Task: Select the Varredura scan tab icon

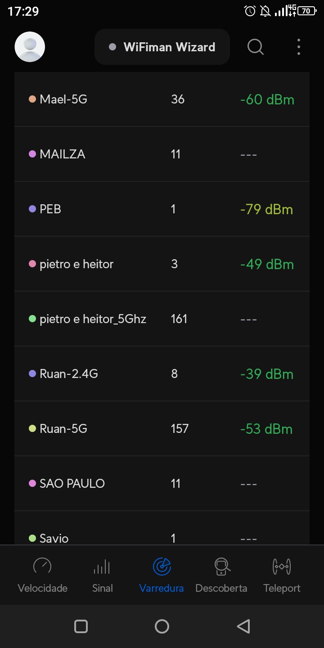Action: (162, 567)
